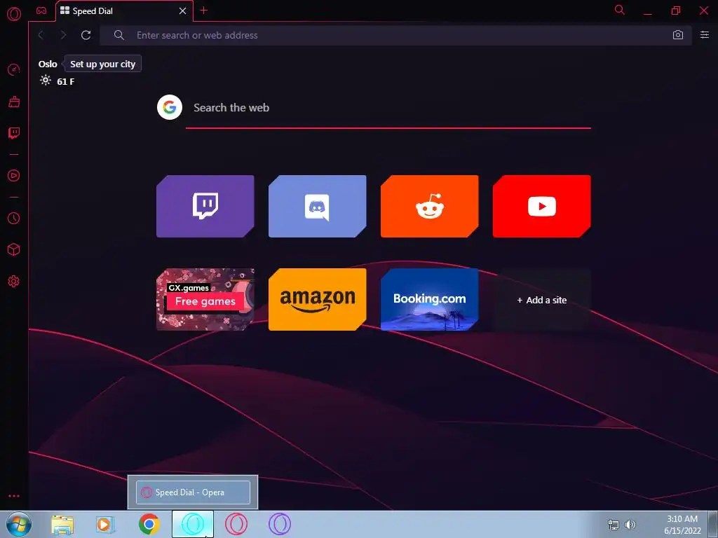
Task: Open the tab search magnifier
Action: (x=620, y=10)
